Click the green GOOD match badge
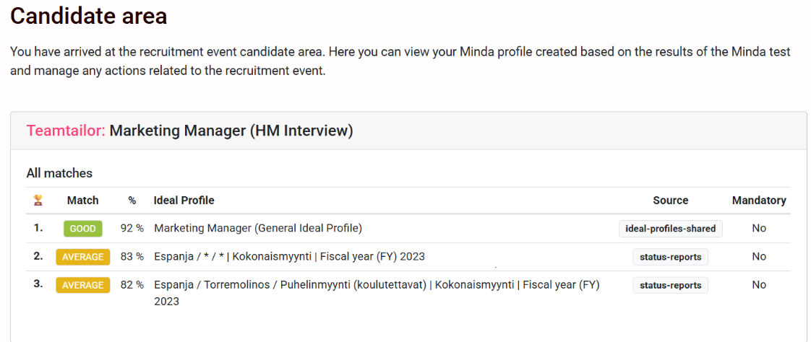Screen dimensions: 811x342 point(82,229)
